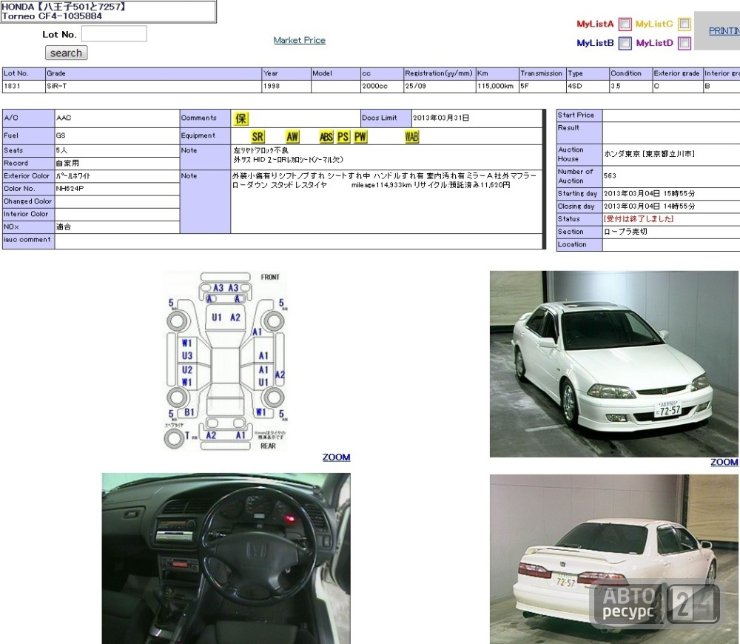Click the Start Price label
Screen dimensions: 740x644
point(579,115)
